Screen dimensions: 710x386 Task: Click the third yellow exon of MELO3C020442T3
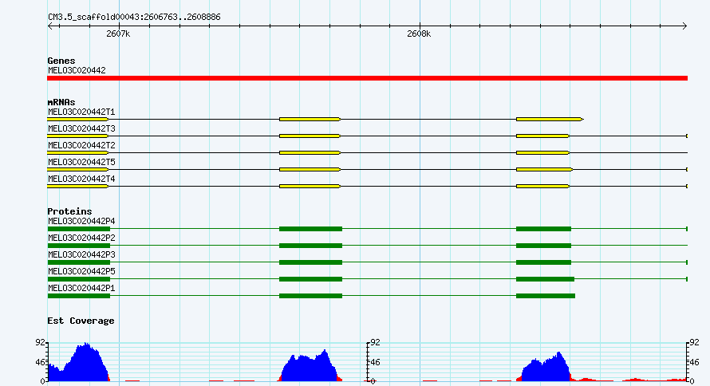click(x=543, y=136)
